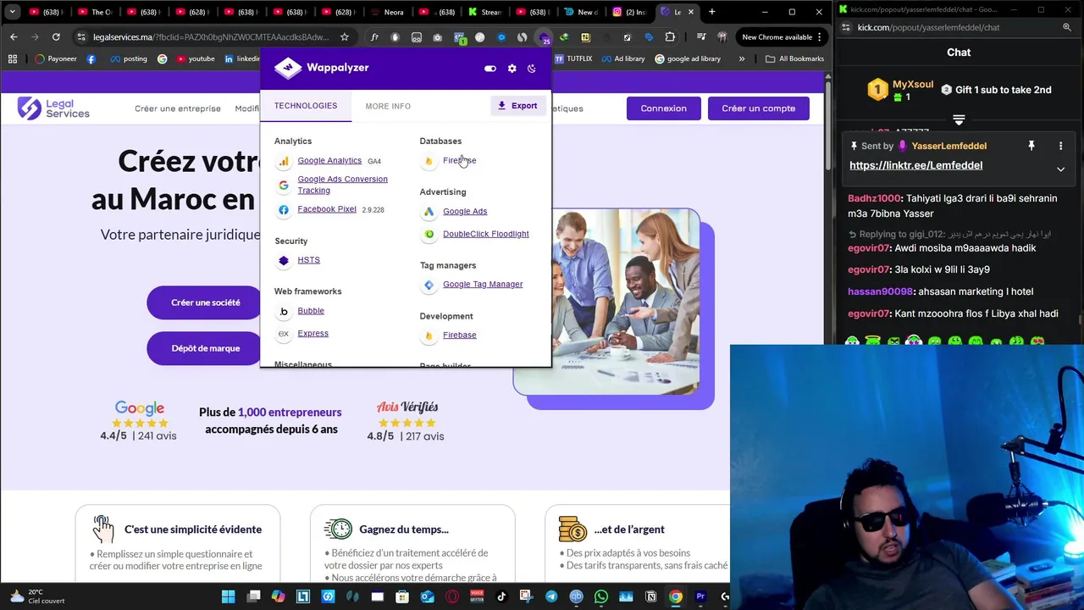
Task: Export detected technologies list
Action: [517, 106]
